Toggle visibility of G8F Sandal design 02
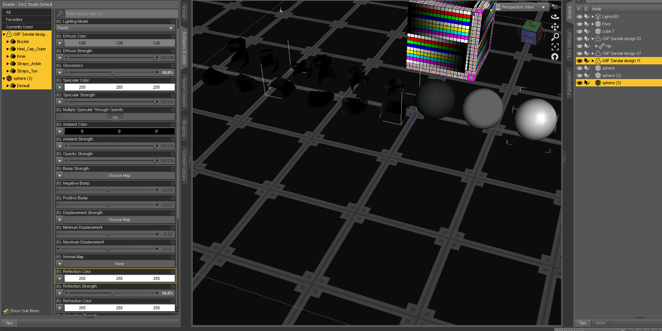The width and height of the screenshot is (662, 331). [x=580, y=39]
